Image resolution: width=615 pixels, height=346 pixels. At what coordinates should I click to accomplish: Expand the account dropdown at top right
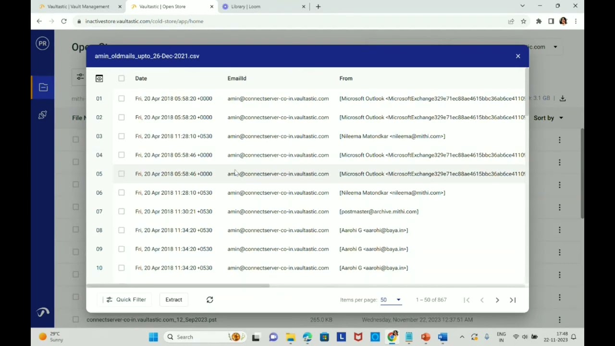(555, 47)
